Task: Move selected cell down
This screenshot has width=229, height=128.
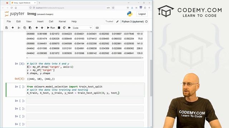Action: (42, 28)
